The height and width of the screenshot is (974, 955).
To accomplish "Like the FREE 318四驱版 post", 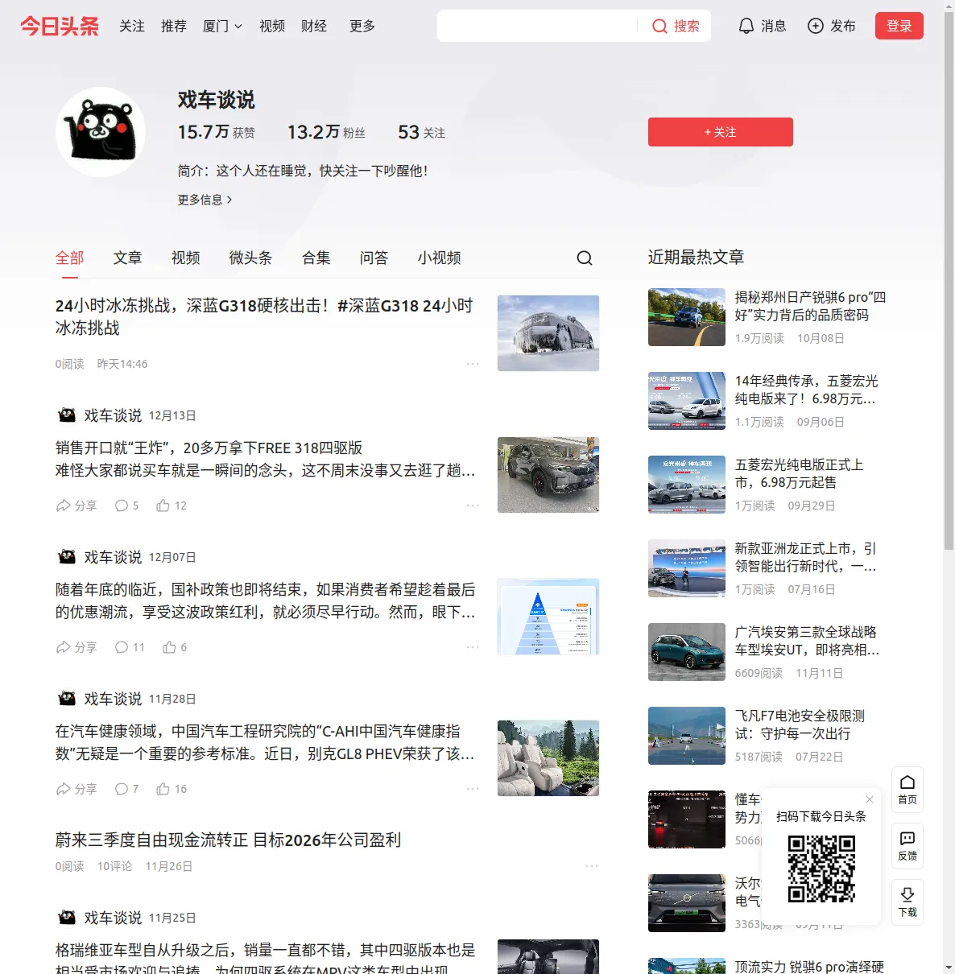I will [x=172, y=506].
